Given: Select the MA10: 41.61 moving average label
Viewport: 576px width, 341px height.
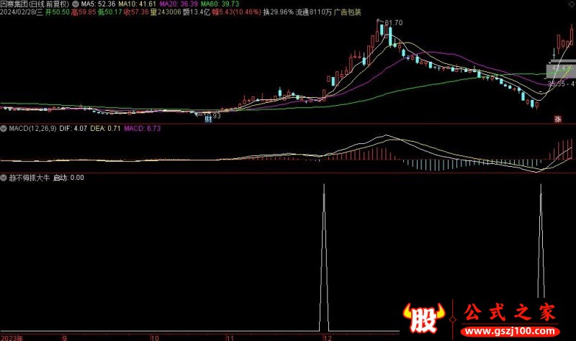Looking at the screenshot, I should pyautogui.click(x=136, y=4).
